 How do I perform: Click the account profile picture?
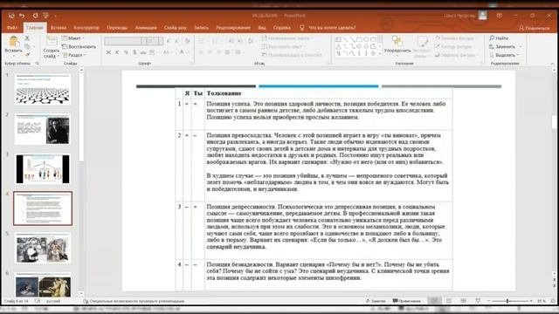click(x=483, y=16)
